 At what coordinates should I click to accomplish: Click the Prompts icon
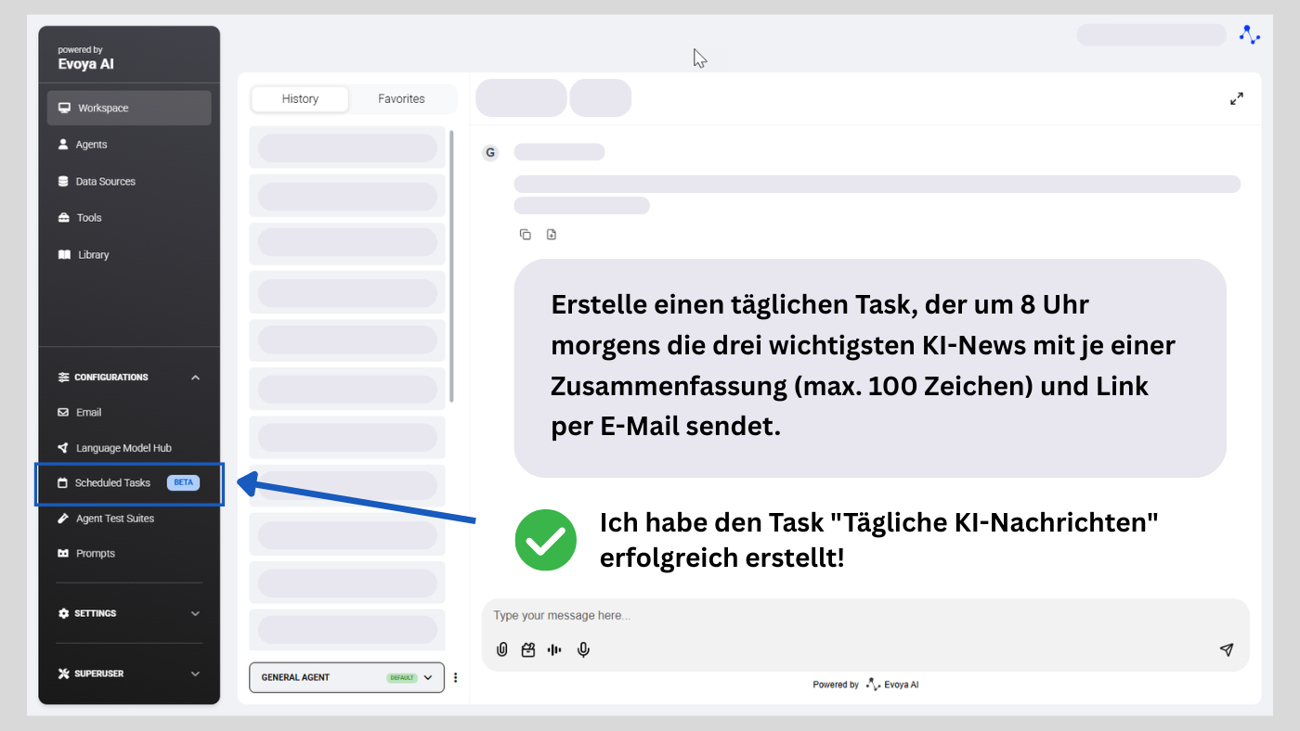click(63, 554)
